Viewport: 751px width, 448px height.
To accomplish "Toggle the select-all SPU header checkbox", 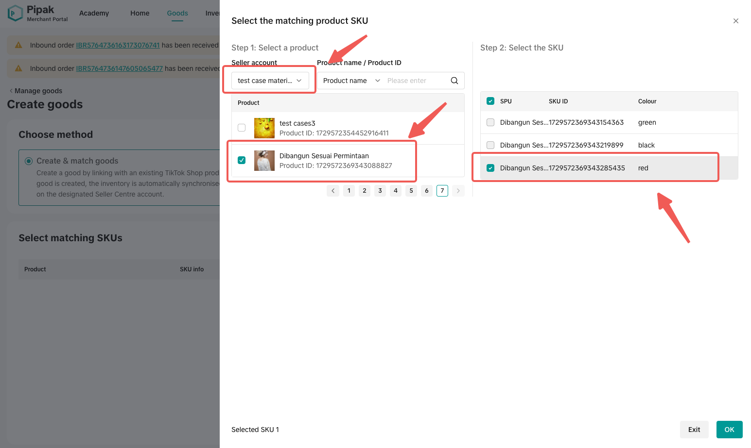I will click(490, 101).
